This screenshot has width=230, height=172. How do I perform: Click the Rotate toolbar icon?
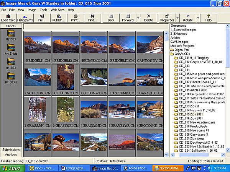[188, 18]
